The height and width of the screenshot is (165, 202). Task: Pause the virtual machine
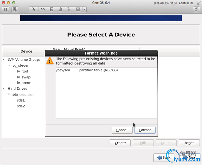tap(6, 9)
